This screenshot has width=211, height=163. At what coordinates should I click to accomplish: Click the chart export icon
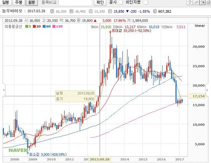(202, 2)
